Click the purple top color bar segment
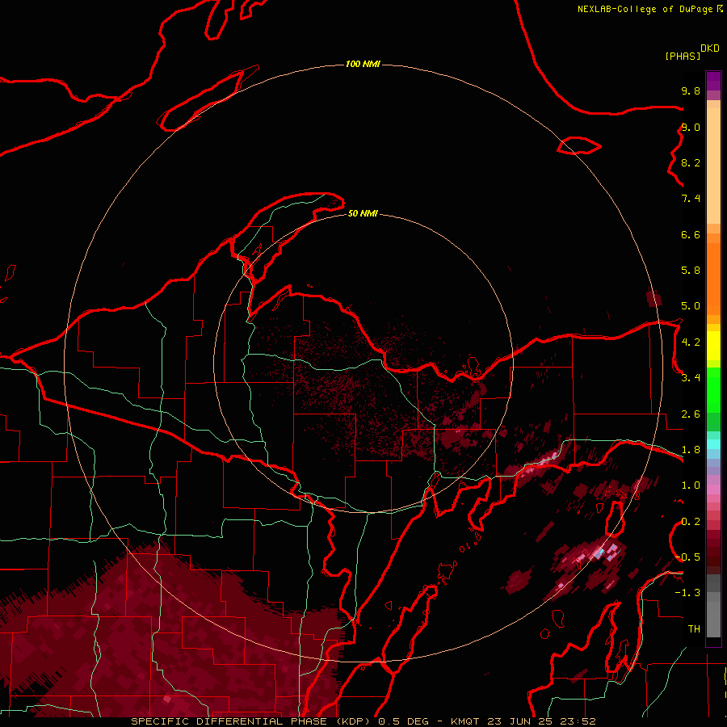 [x=713, y=81]
